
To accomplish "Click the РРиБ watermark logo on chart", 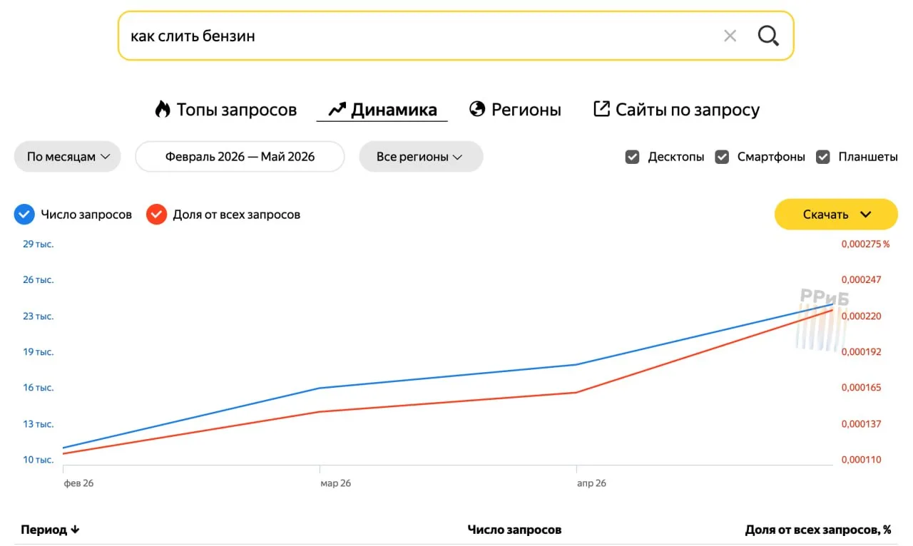I will (x=823, y=319).
